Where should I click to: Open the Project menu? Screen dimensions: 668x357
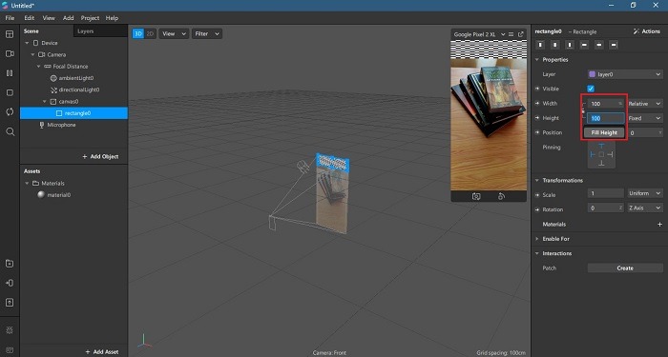[90, 18]
